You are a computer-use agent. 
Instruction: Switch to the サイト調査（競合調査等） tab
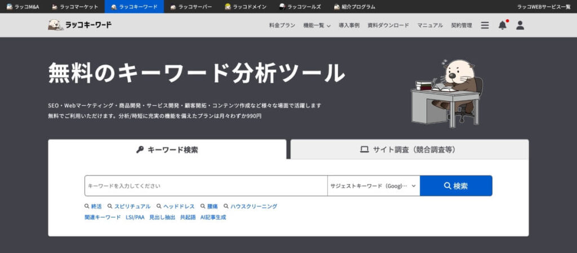pos(410,150)
